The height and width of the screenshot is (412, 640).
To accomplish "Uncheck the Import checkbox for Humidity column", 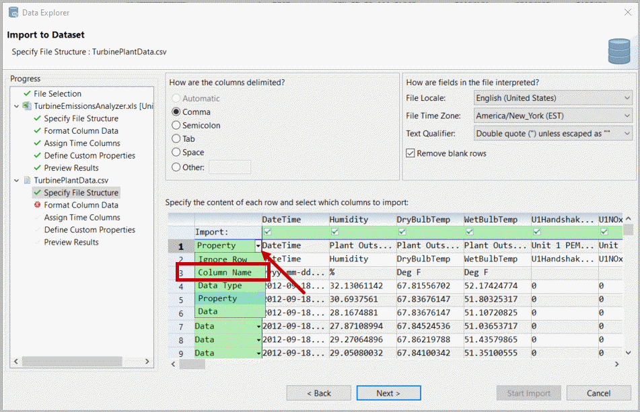I will (x=334, y=232).
